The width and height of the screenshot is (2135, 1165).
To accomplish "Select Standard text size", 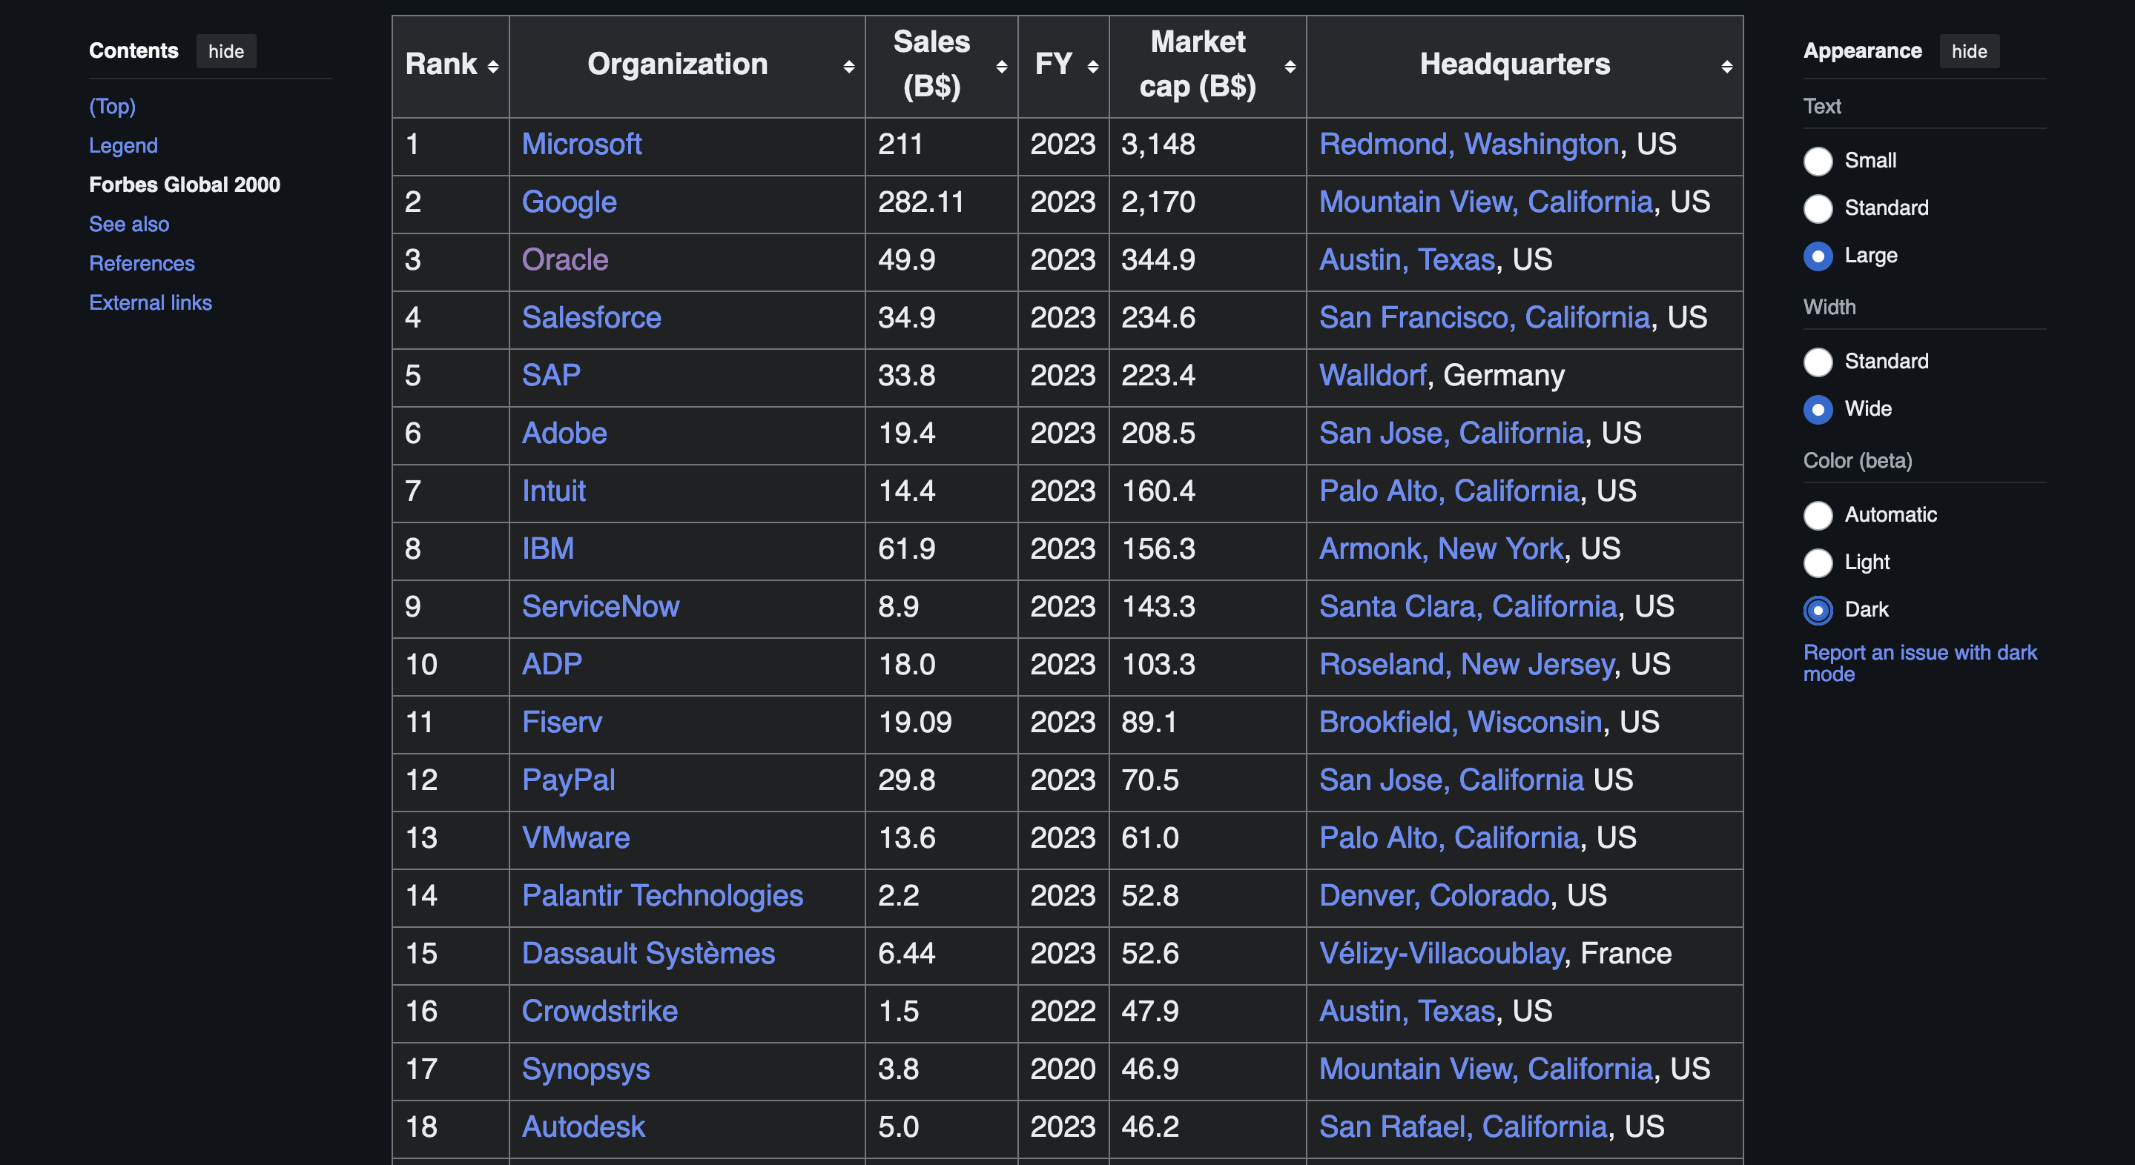I will click(x=1818, y=208).
